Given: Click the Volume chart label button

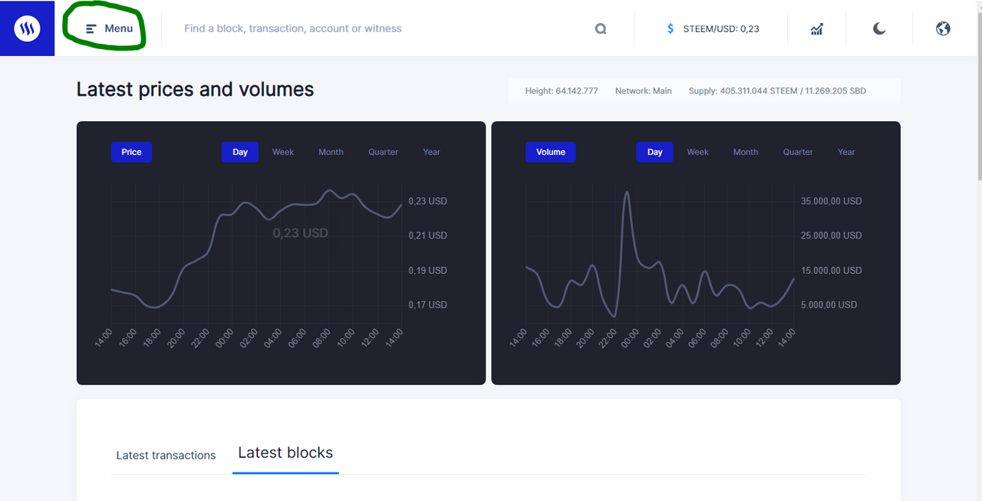Looking at the screenshot, I should coord(550,152).
